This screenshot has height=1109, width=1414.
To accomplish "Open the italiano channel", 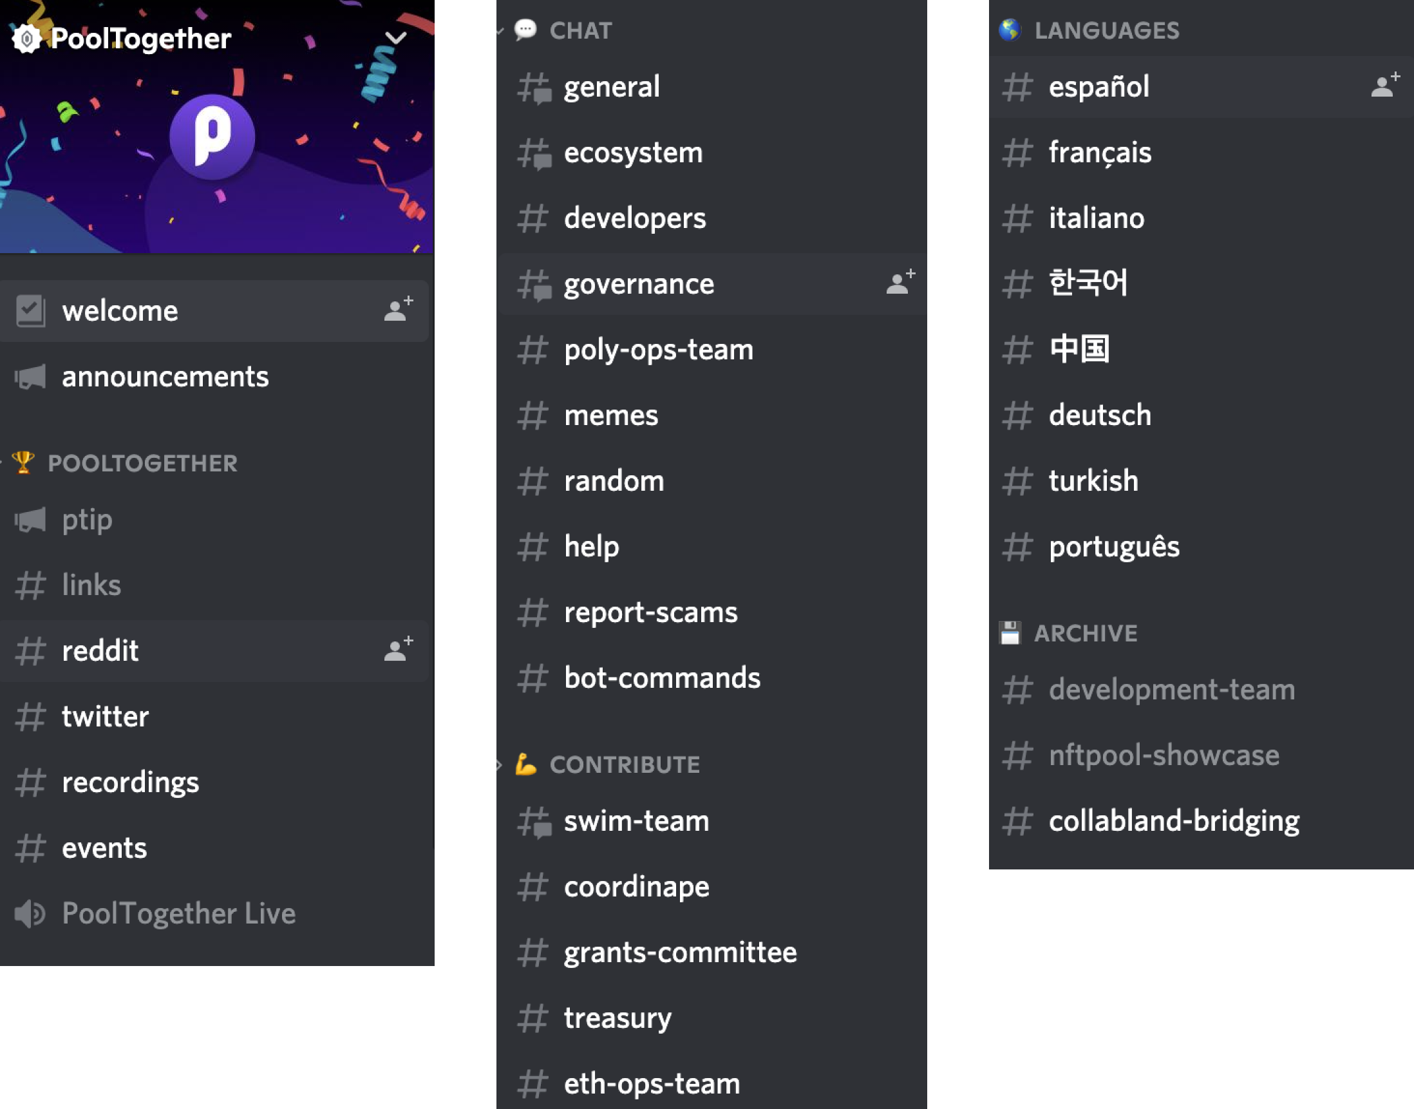I will click(x=1201, y=218).
